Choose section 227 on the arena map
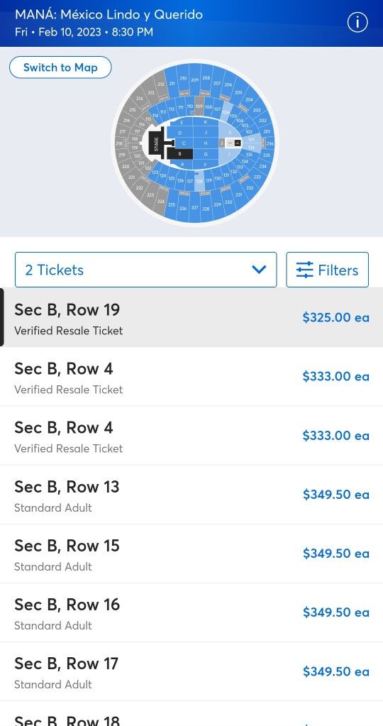This screenshot has width=383, height=726. [195, 207]
